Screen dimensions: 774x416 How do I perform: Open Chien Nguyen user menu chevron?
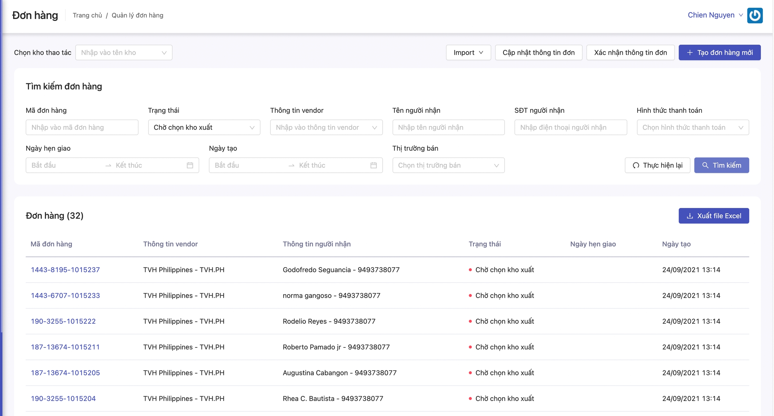click(x=740, y=15)
